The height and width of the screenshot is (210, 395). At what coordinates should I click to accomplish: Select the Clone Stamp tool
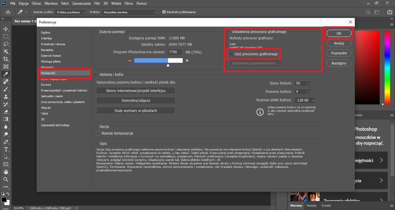5,97
